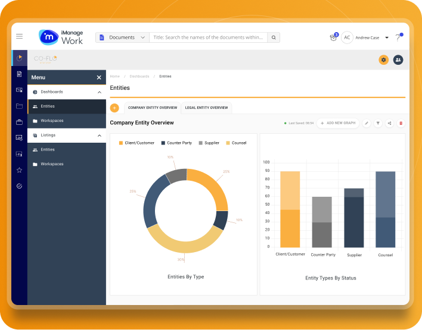
Task: Click the help question mark icon
Action: coord(398,37)
